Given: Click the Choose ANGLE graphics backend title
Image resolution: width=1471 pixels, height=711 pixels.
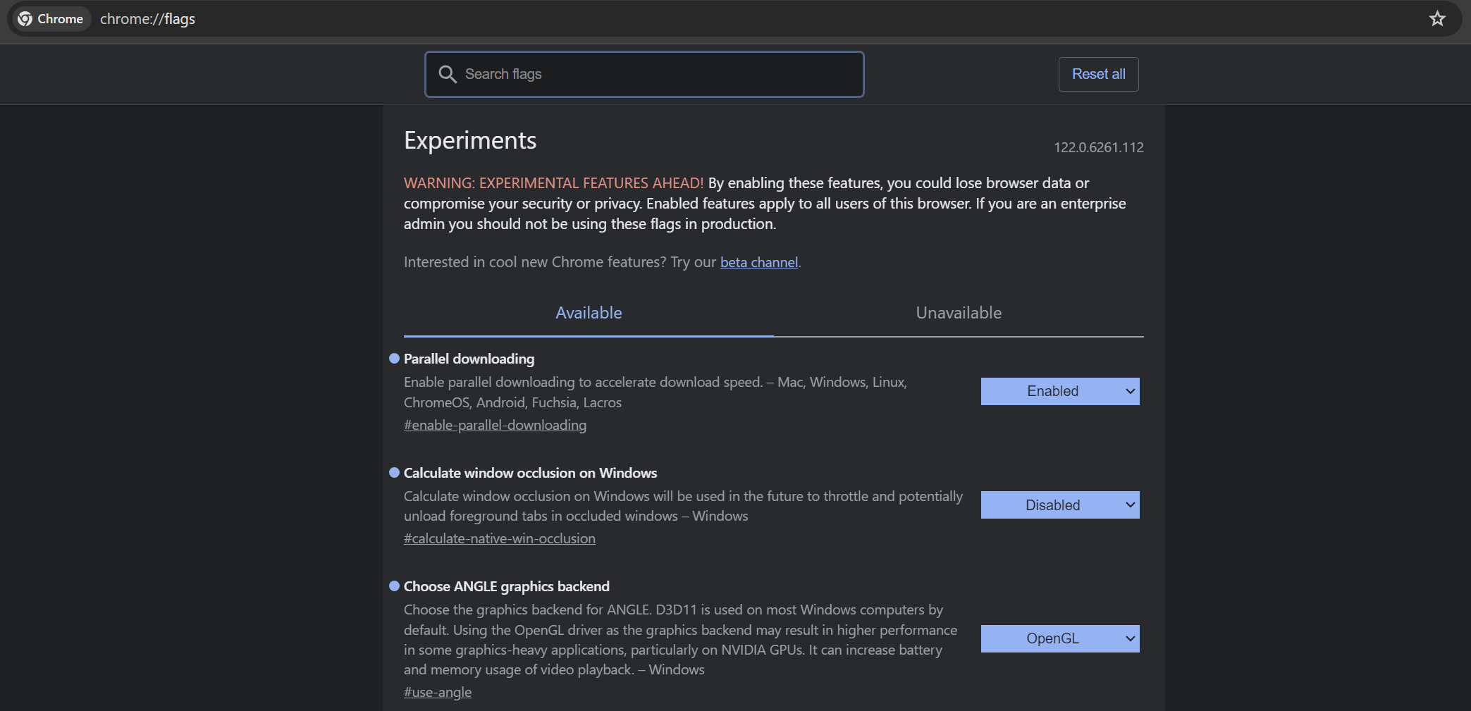Looking at the screenshot, I should (506, 586).
